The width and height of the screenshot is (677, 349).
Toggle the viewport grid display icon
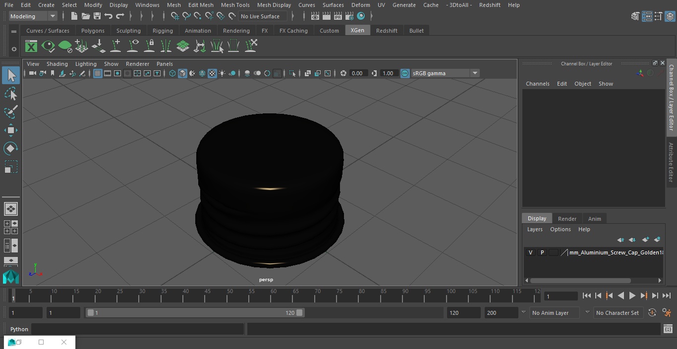[98, 73]
